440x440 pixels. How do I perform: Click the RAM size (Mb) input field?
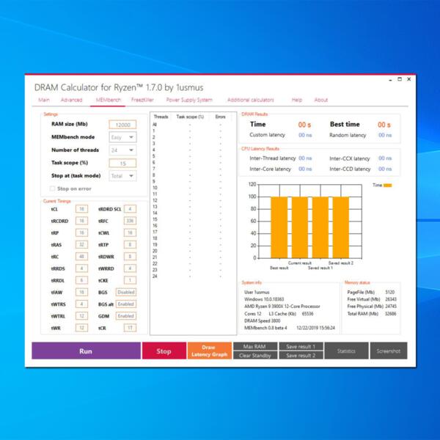[122, 125]
